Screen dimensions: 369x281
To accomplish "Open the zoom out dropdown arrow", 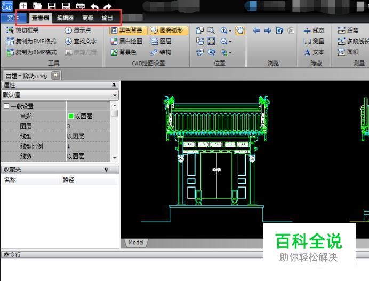I will [x=230, y=42].
